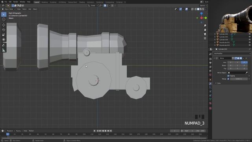
Task: Expand Cylinder.004 tree row
Action: click(x=215, y=34)
